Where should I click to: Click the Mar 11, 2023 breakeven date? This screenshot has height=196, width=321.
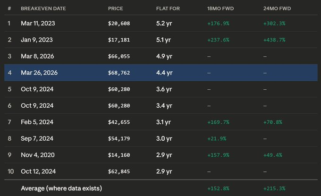pyautogui.click(x=39, y=23)
